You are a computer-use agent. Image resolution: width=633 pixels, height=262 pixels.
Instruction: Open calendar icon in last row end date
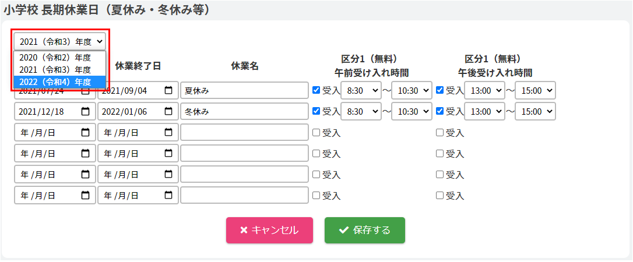(x=168, y=196)
